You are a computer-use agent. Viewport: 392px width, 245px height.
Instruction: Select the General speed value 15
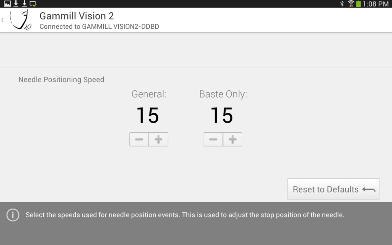pos(148,115)
